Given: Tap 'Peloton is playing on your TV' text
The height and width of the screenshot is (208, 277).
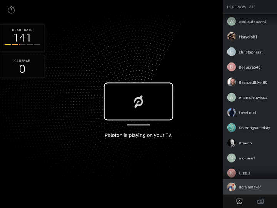Looking at the screenshot, I should (x=138, y=135).
